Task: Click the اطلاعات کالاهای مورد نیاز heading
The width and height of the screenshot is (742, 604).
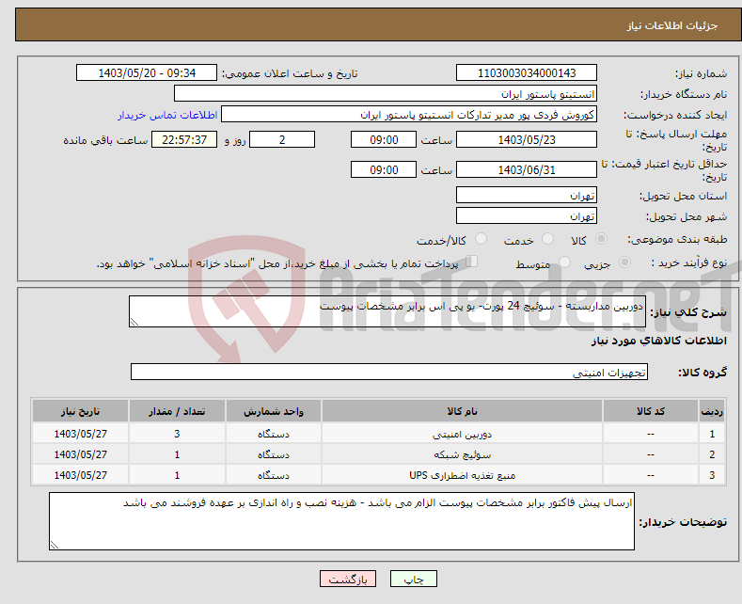Action: tap(658, 341)
